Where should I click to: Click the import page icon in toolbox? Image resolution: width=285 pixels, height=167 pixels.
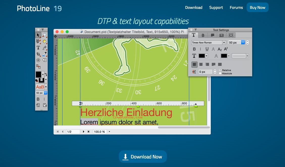(38, 105)
